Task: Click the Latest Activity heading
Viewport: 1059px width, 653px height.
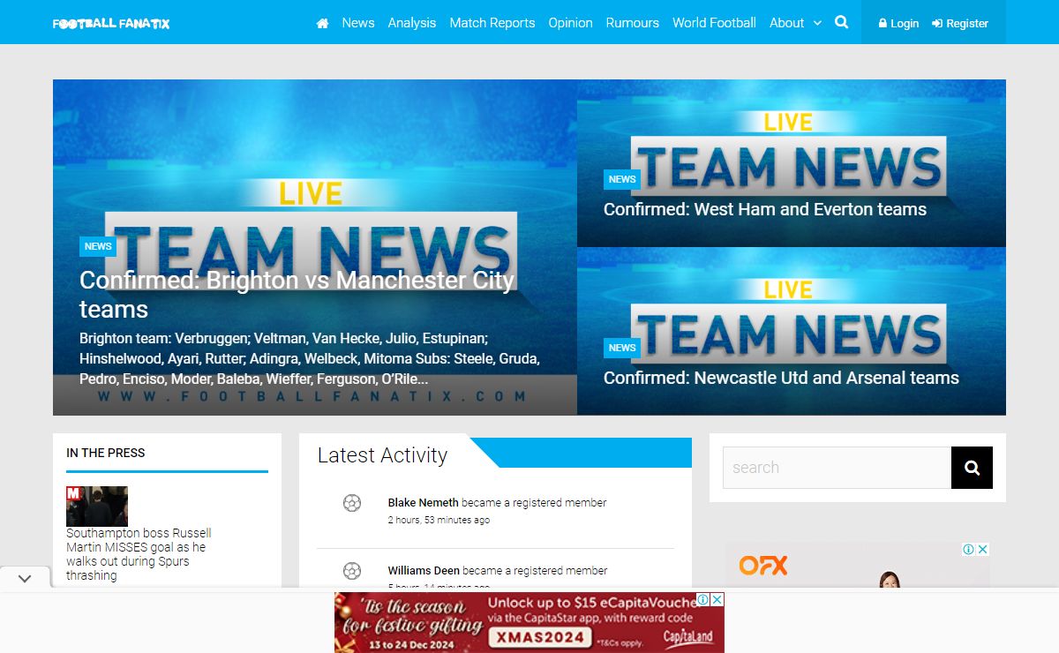Action: click(382, 455)
